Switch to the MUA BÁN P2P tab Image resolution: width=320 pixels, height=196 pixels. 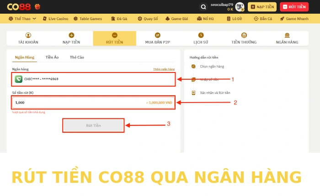(x=158, y=38)
